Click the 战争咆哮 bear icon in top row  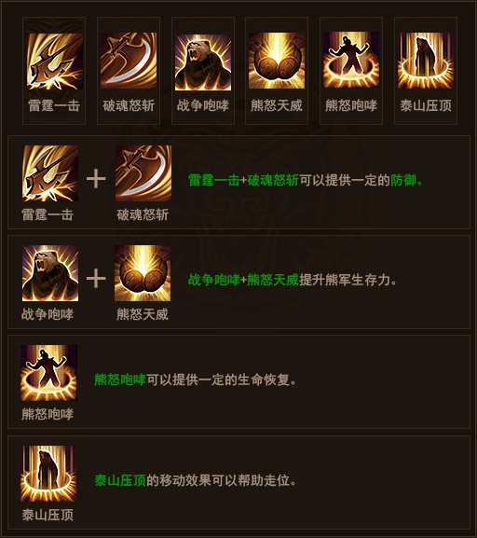tap(203, 62)
